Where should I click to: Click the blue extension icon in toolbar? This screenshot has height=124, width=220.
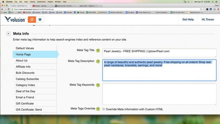click(211, 9)
